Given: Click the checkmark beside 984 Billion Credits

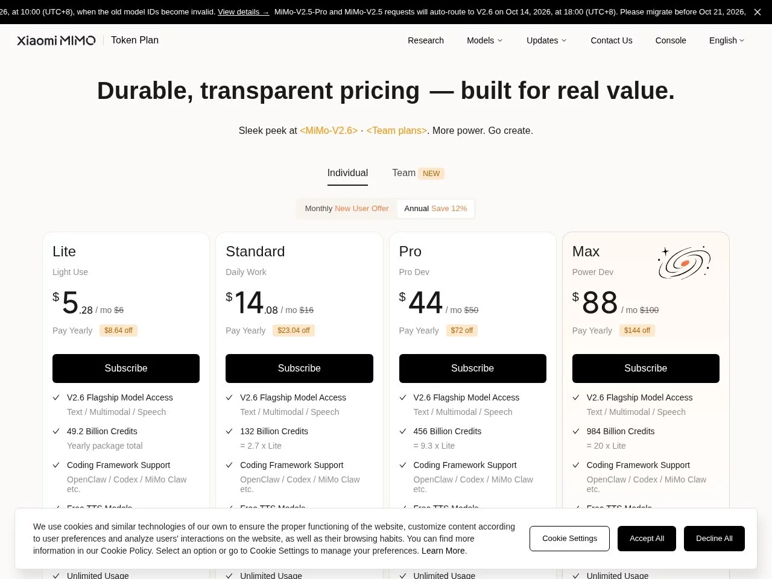Looking at the screenshot, I should (x=576, y=431).
